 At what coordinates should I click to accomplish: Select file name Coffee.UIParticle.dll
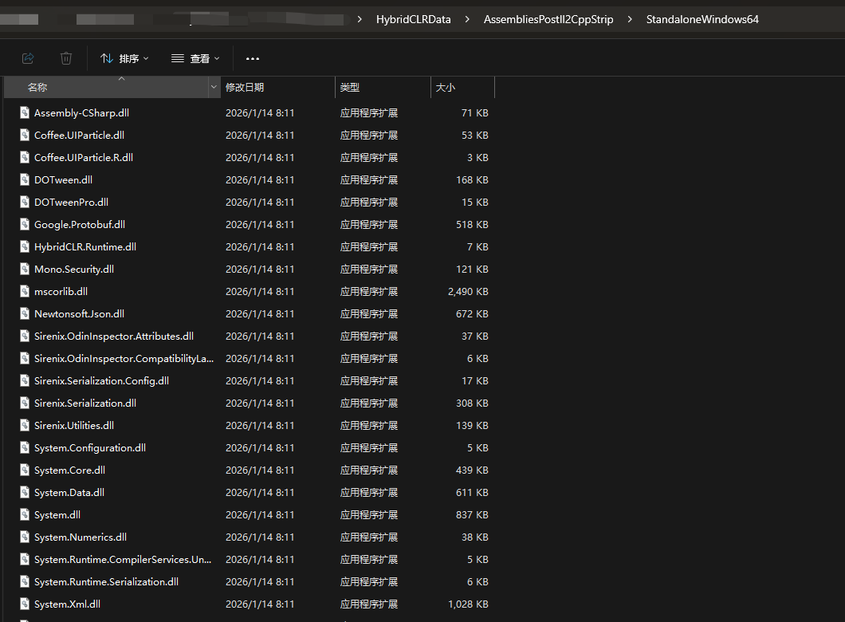pos(79,135)
